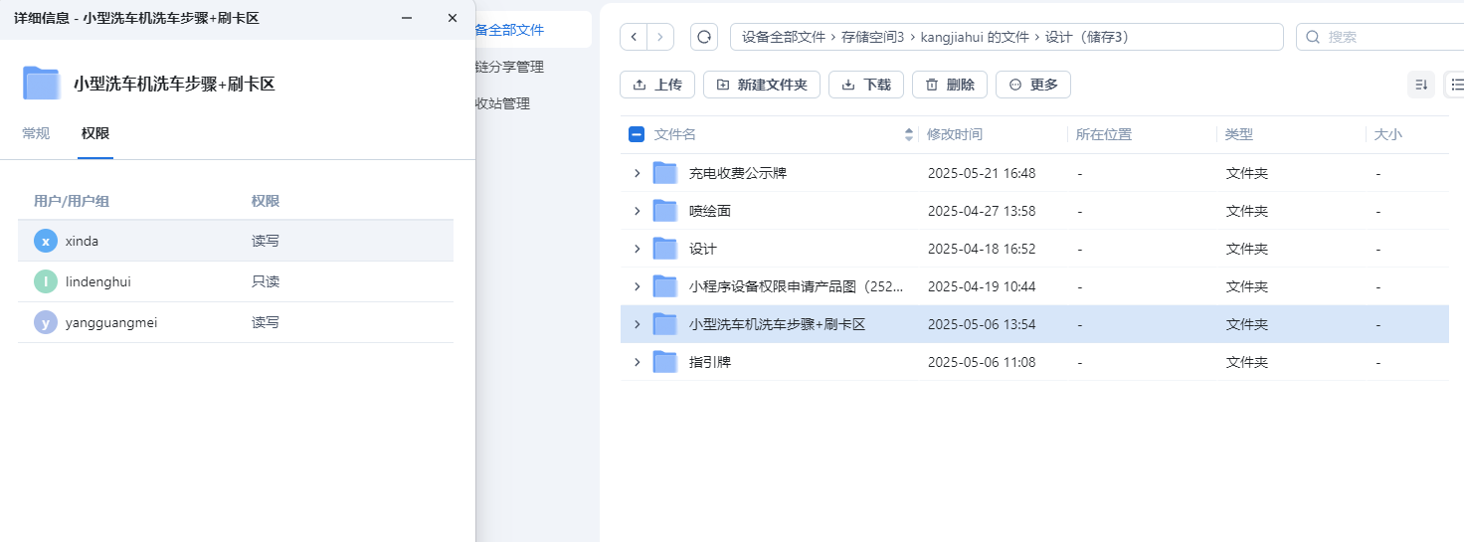Screen dimensions: 1464x542
Task: Expand the 小程序设备权限申请产品图 folder
Action: tap(638, 286)
